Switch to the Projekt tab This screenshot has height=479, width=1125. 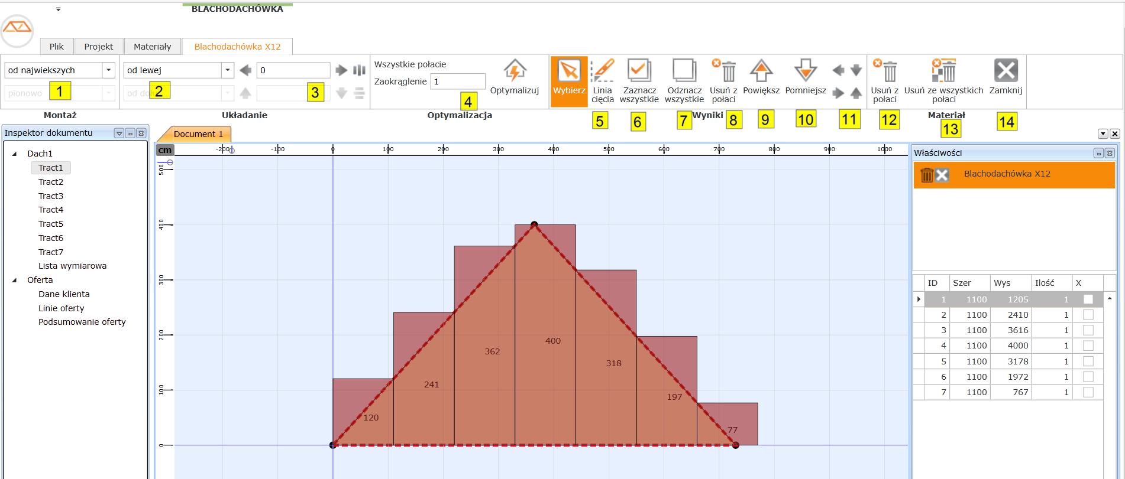coord(98,47)
